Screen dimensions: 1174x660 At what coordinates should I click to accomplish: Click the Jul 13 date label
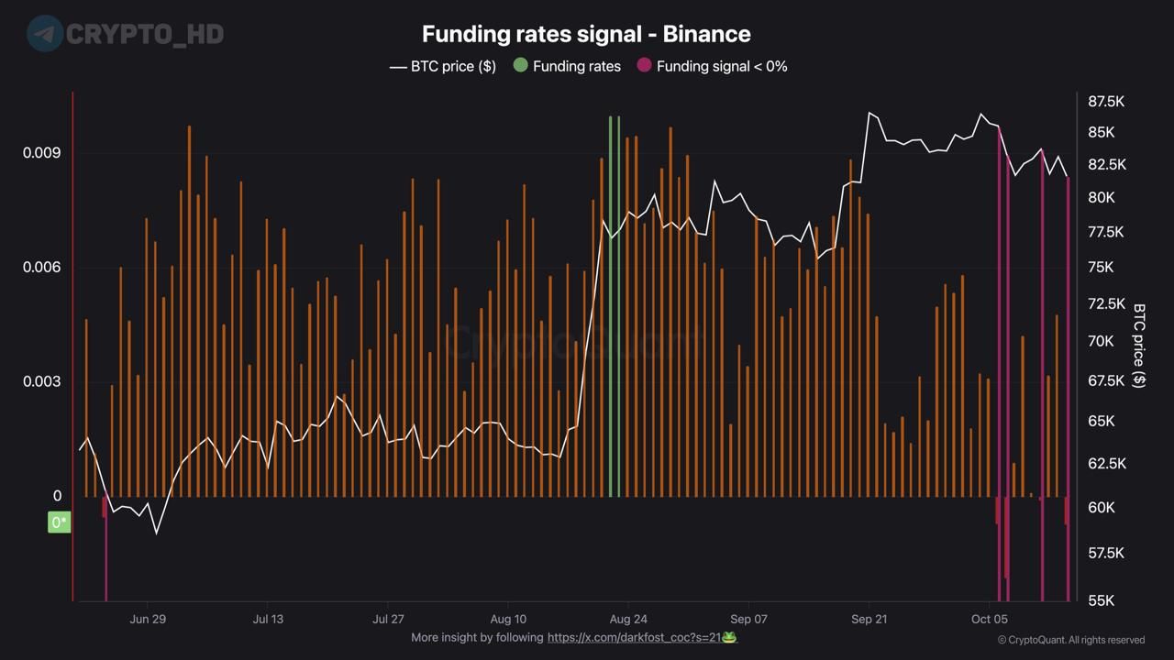click(x=268, y=619)
